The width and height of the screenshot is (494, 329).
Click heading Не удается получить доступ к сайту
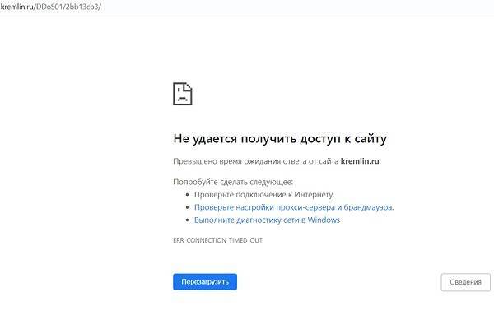(280, 138)
